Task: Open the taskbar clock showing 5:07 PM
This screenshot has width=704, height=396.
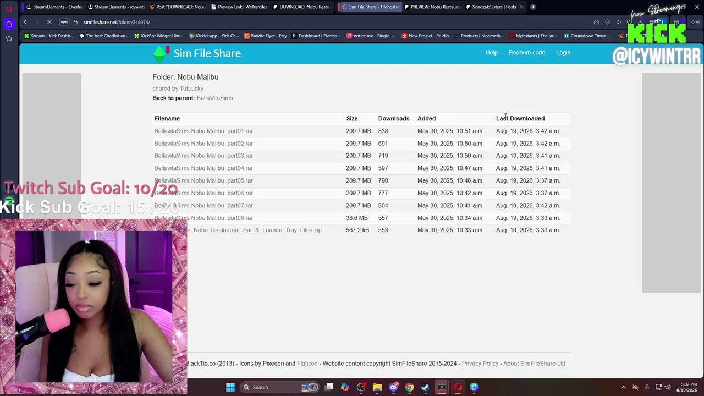Action: pyautogui.click(x=688, y=387)
